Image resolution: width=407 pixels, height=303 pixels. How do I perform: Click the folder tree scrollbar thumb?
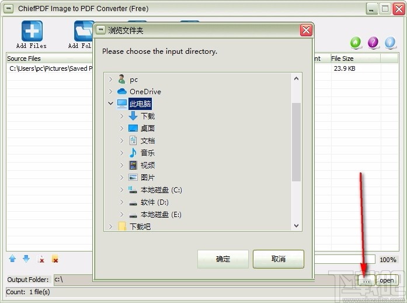[296, 142]
